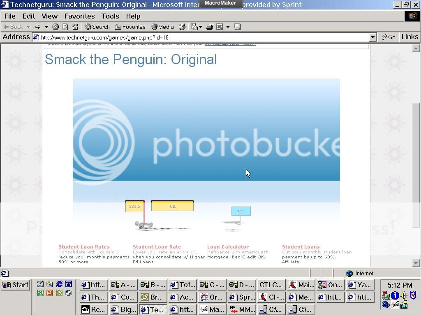The height and width of the screenshot is (316, 421).
Task: Click the volume speaker tray icon
Action: tap(404, 295)
